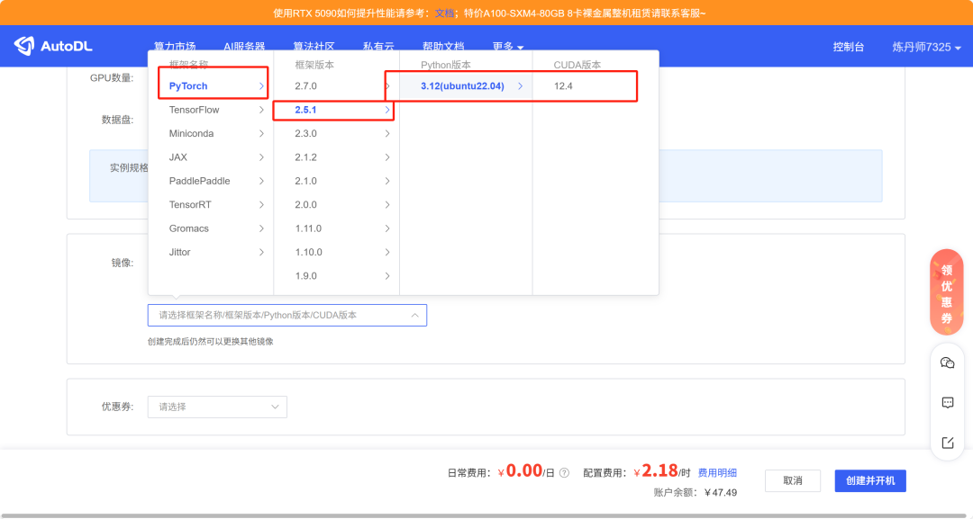973x519 pixels.
Task: Click 创建并开机 button
Action: click(x=870, y=480)
